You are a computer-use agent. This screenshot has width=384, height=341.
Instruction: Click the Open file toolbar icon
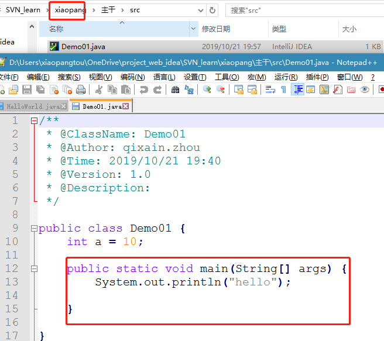click(13, 89)
